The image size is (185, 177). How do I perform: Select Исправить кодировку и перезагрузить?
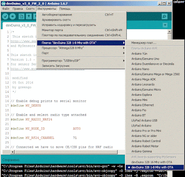click(81, 25)
